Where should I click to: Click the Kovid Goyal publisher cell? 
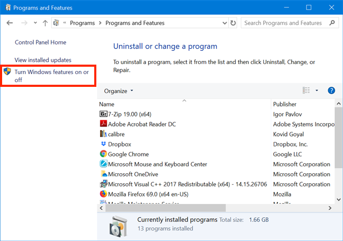pos(288,134)
